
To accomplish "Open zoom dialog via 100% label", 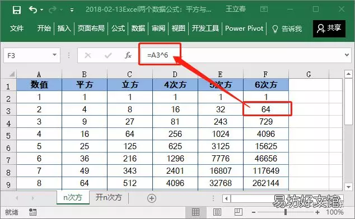I will coord(335,212).
